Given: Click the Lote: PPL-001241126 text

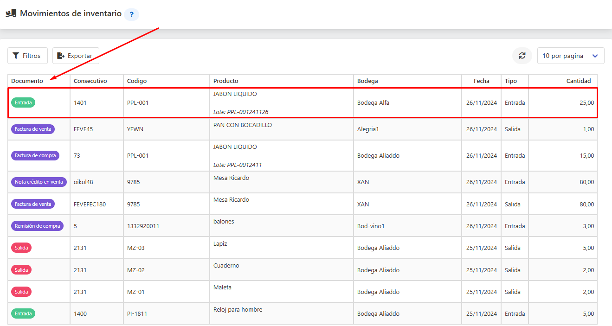Looking at the screenshot, I should pos(241,112).
